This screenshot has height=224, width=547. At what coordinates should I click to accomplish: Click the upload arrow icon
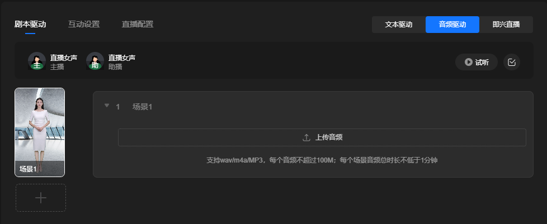point(306,137)
